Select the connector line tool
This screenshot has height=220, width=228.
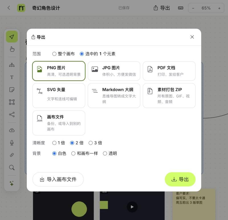[x=12, y=115]
